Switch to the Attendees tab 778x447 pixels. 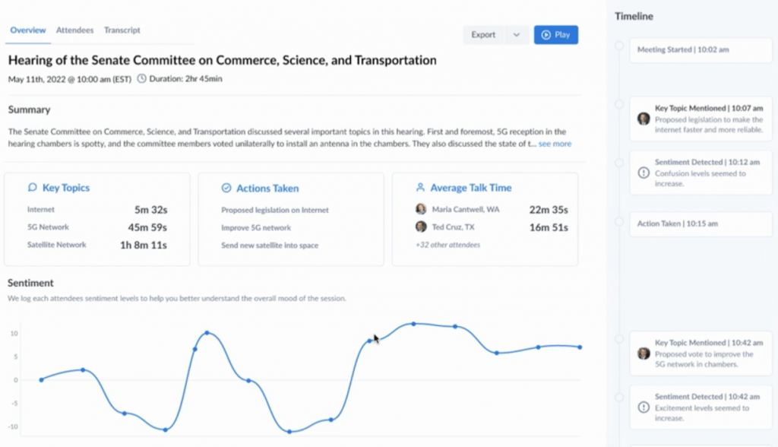pyautogui.click(x=74, y=30)
